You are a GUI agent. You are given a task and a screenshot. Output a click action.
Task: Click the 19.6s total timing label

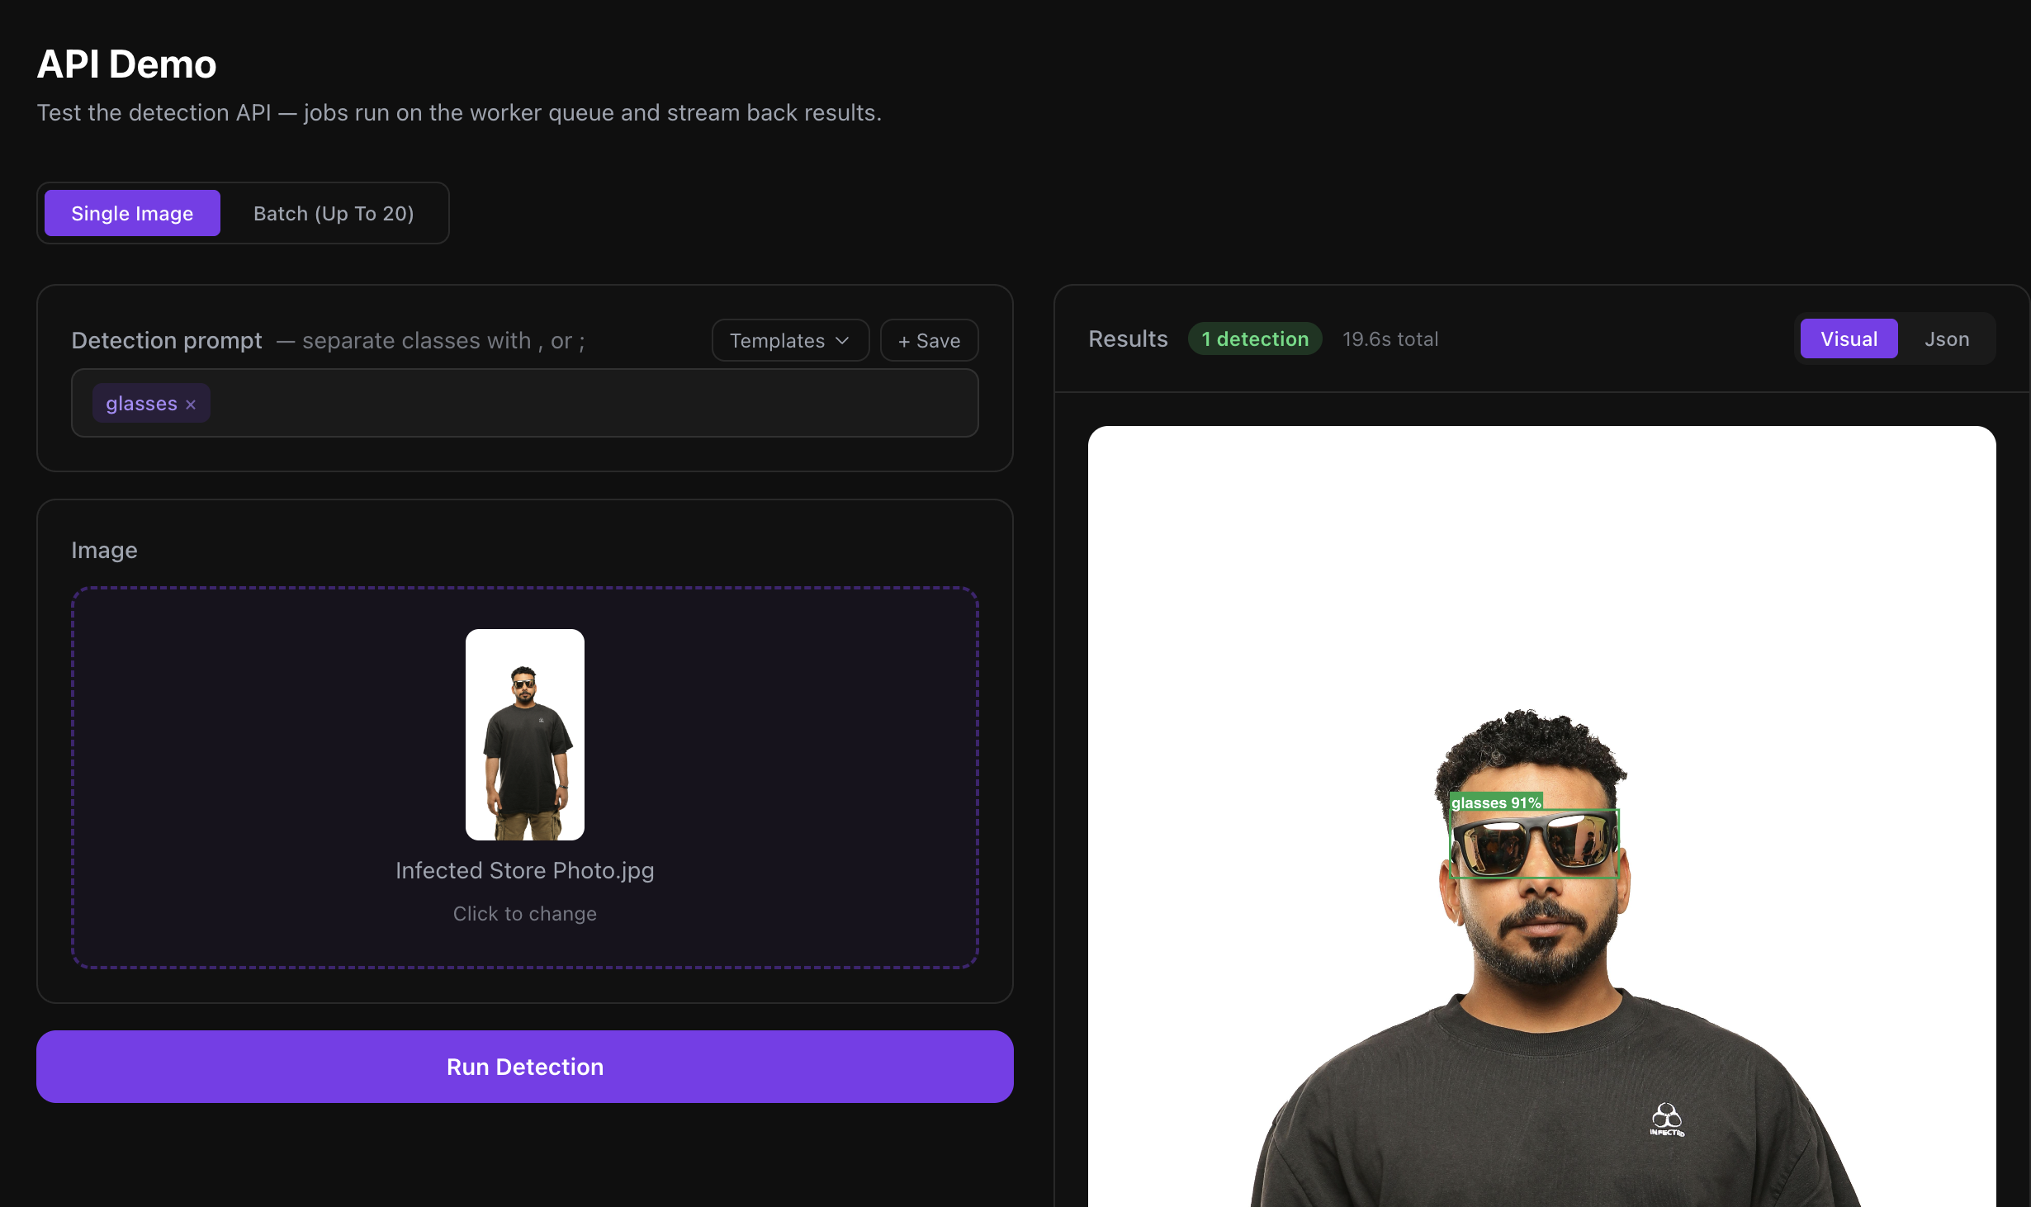click(1390, 338)
